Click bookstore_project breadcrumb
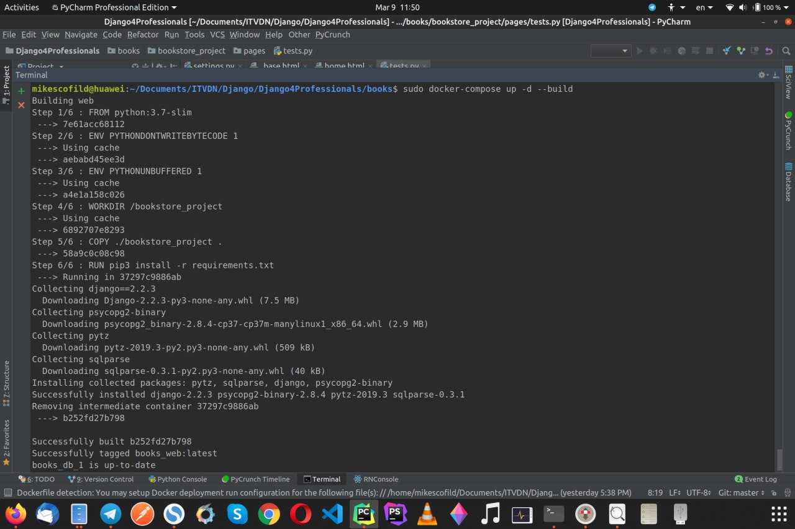Screen dimensions: 795x529 [x=186, y=51]
